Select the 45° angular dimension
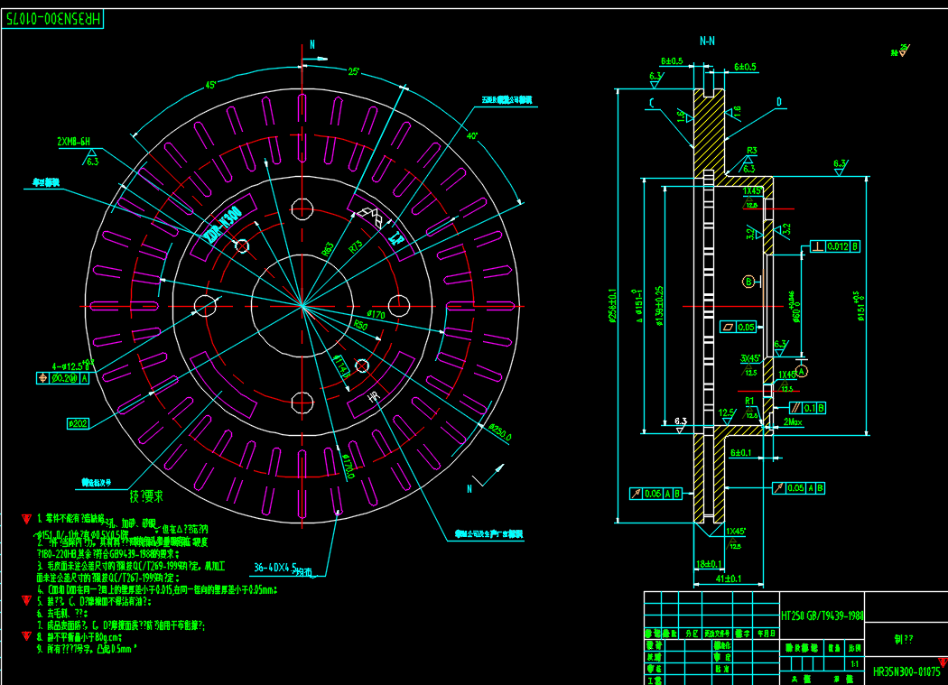 point(211,85)
